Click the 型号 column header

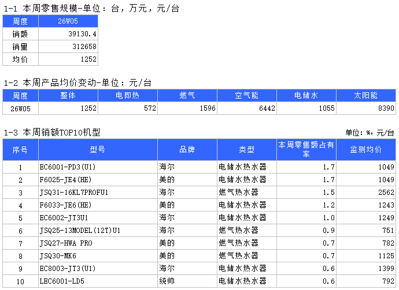(98, 150)
